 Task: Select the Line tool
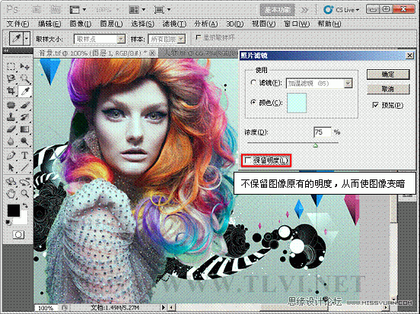pyautogui.click(x=24, y=167)
